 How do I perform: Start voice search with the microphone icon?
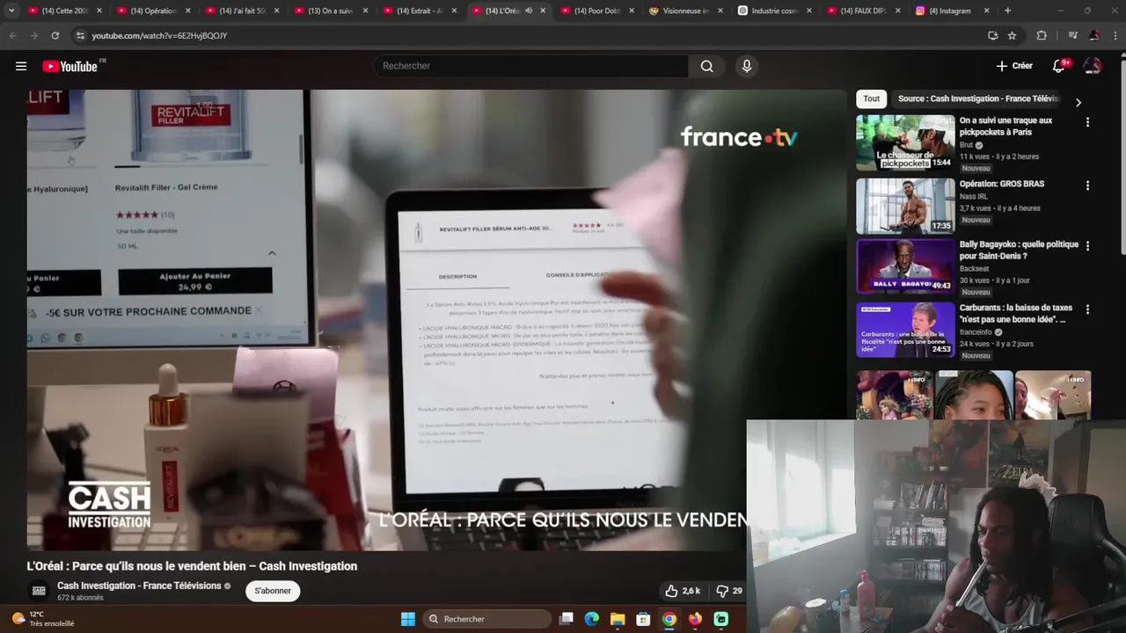(x=747, y=66)
